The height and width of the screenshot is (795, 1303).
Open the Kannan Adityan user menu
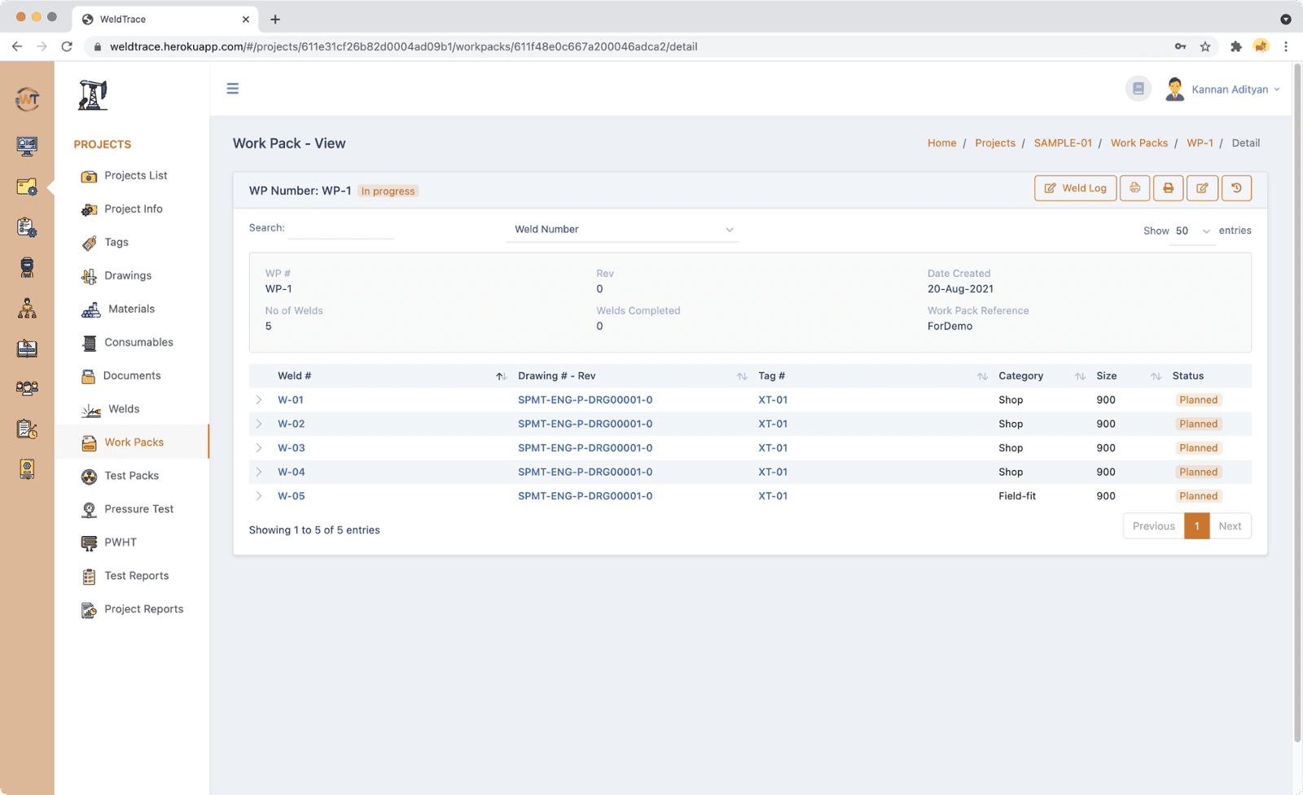tap(1230, 90)
